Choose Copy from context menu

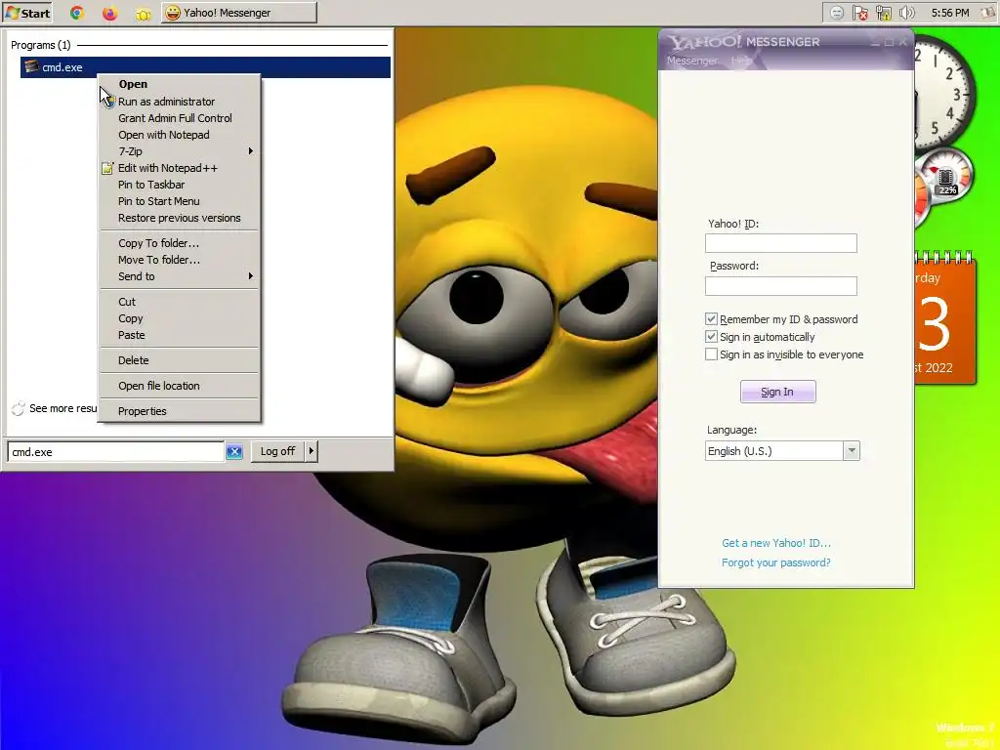pos(180,318)
